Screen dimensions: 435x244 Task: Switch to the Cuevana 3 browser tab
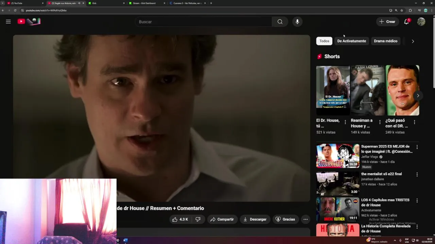tap(188, 3)
